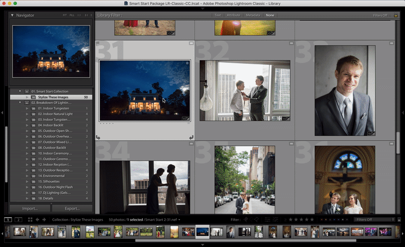Screen dimensions: 405x247
Task: Rotate photo 31 counter-clockwise
Action: click(98, 137)
